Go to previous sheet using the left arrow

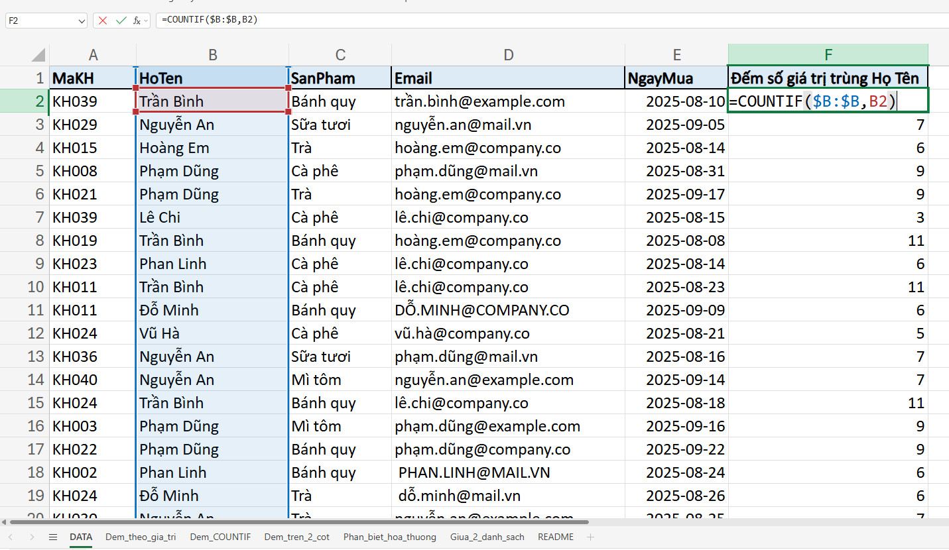click(11, 537)
